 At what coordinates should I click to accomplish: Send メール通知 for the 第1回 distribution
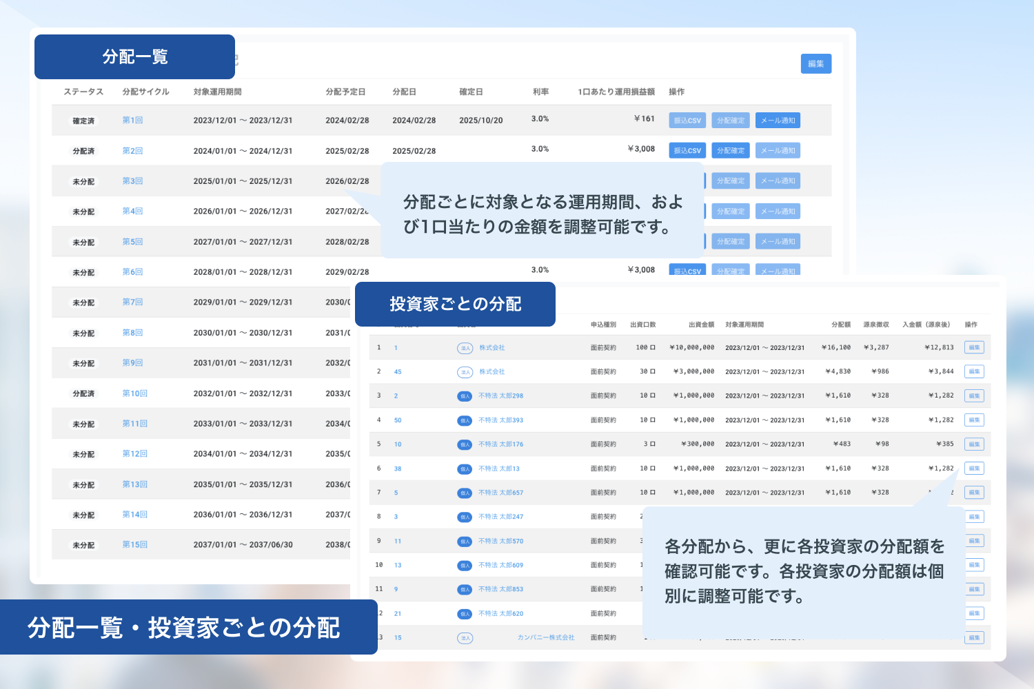click(778, 121)
